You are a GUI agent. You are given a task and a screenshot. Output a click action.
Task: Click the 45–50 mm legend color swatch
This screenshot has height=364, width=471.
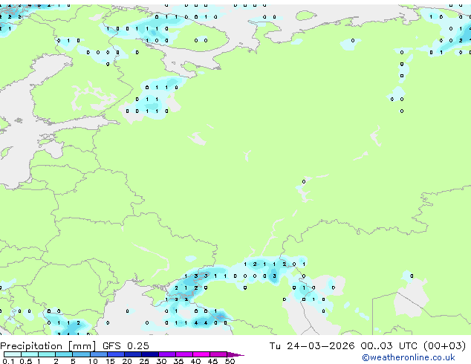point(218,354)
